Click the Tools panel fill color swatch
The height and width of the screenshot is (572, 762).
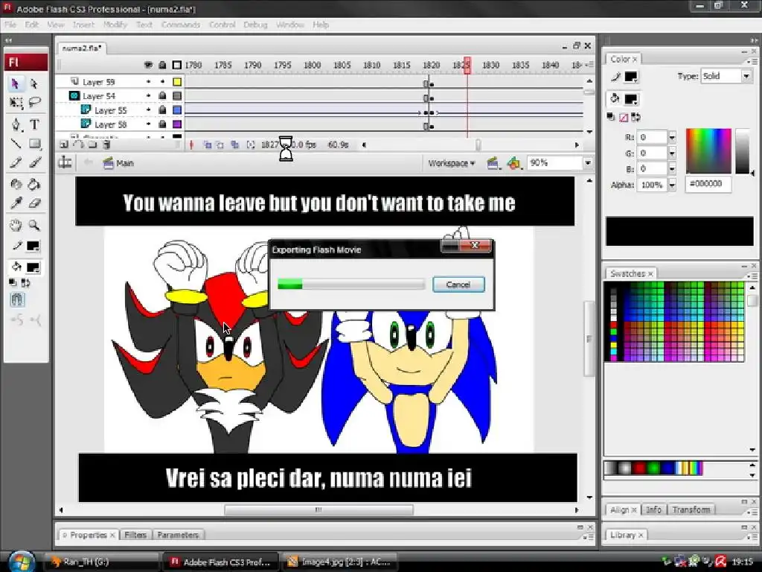[x=33, y=267]
